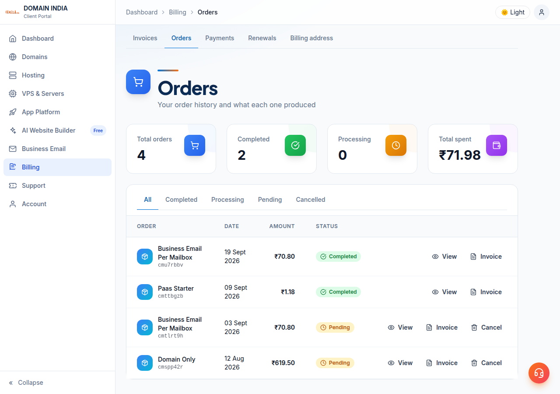The image size is (560, 394).
Task: Cancel the pending order cmtlrt9h
Action: pyautogui.click(x=486, y=327)
